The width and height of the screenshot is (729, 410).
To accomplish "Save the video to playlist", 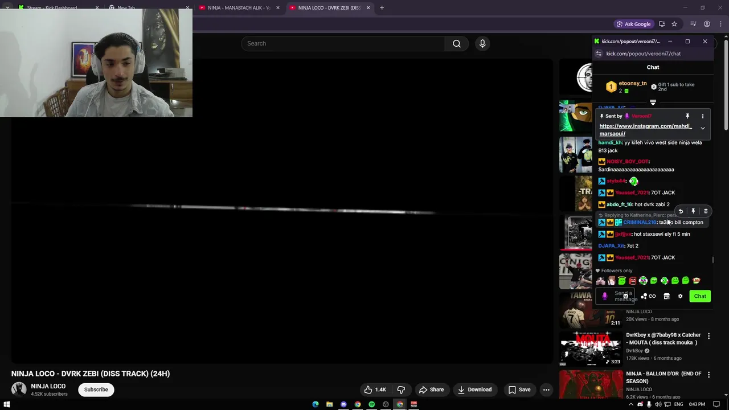I will click(x=519, y=389).
